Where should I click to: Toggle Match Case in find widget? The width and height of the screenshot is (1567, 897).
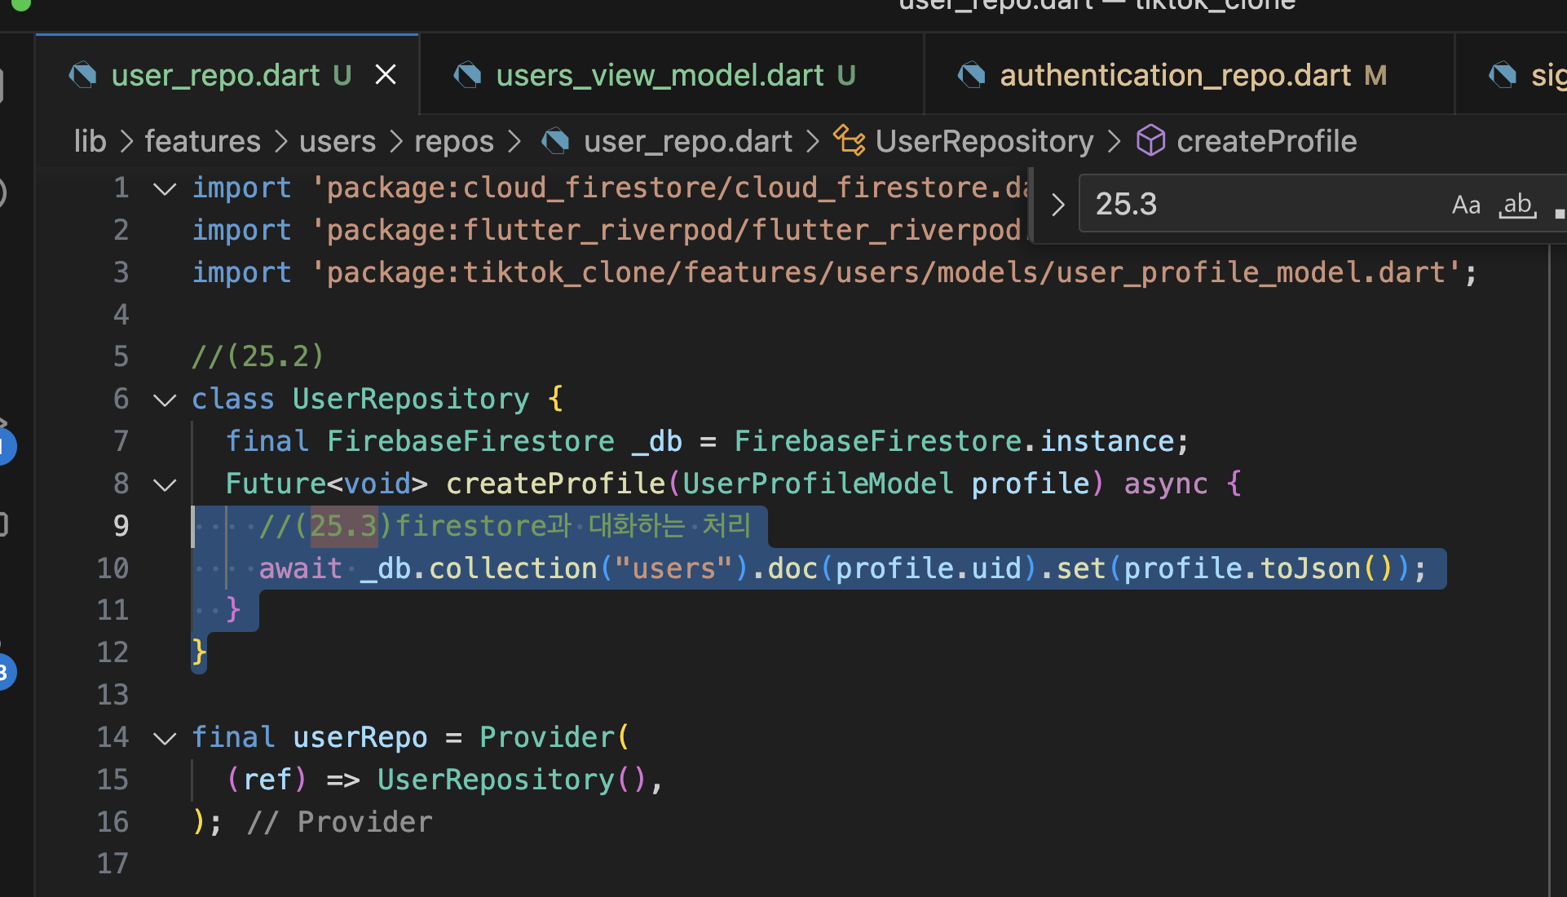[x=1465, y=205]
